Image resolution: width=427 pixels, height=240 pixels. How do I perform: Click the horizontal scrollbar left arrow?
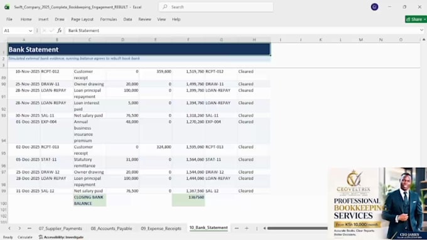pos(264,228)
